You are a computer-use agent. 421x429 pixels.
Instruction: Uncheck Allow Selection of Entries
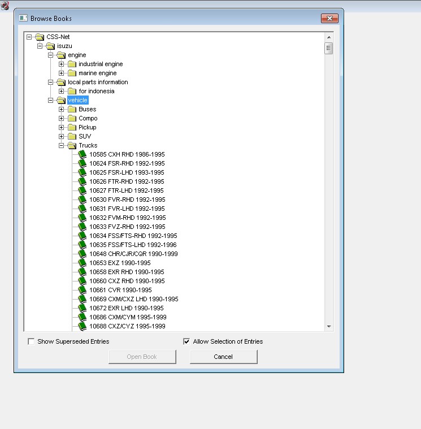(186, 341)
